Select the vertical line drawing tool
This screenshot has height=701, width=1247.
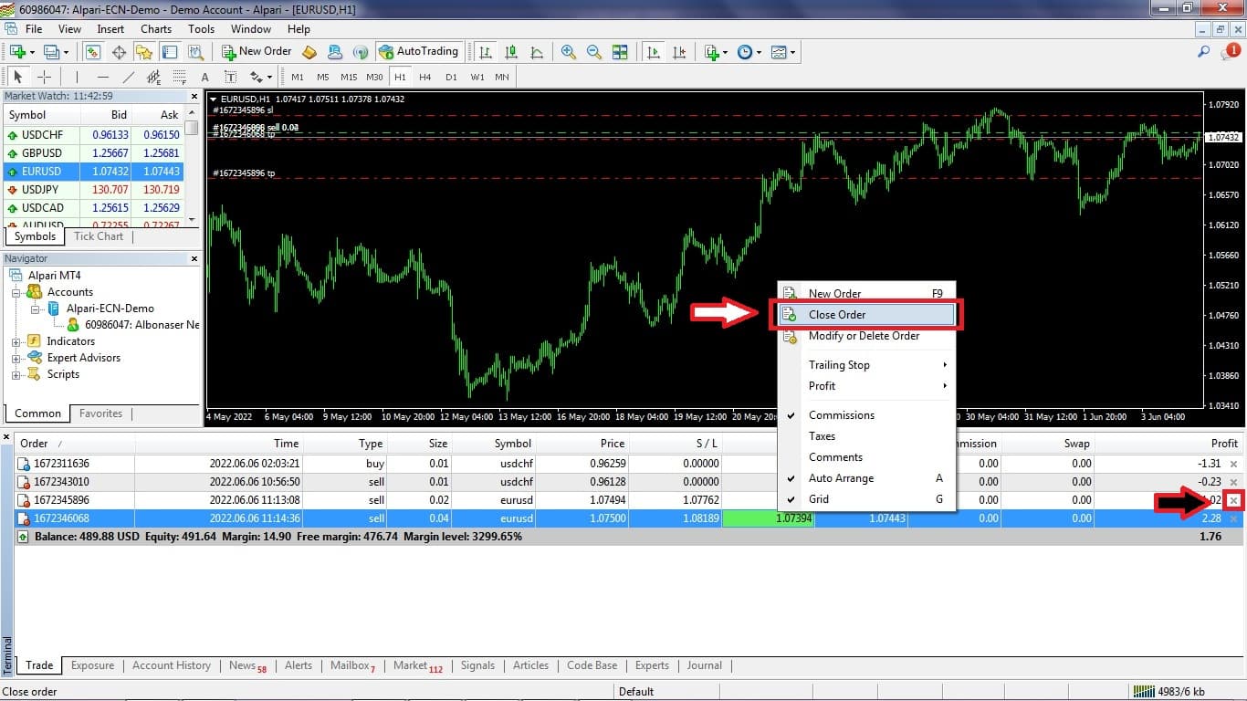(x=77, y=77)
